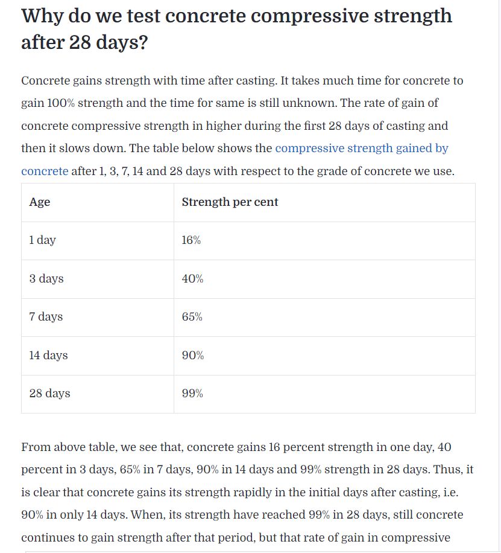501x553 pixels.
Task: Click the '14 days' table cell
Action: (98, 356)
